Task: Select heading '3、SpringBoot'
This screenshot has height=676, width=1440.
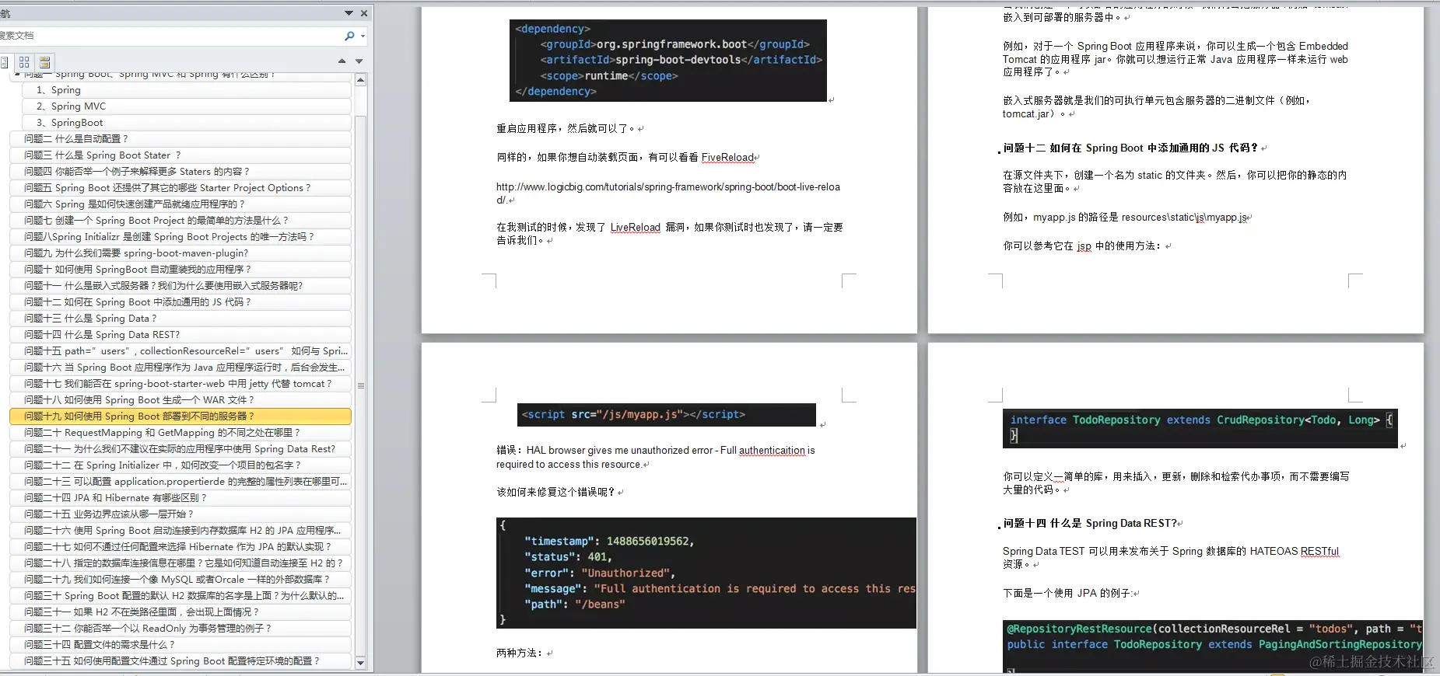Action: click(x=187, y=123)
